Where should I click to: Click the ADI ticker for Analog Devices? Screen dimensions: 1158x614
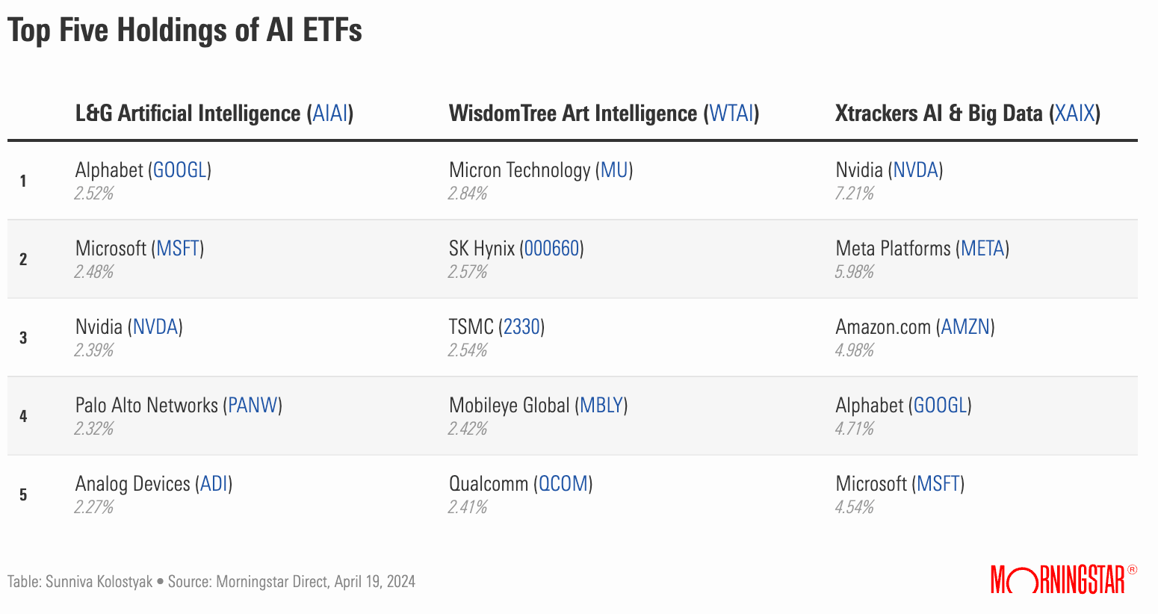click(214, 484)
